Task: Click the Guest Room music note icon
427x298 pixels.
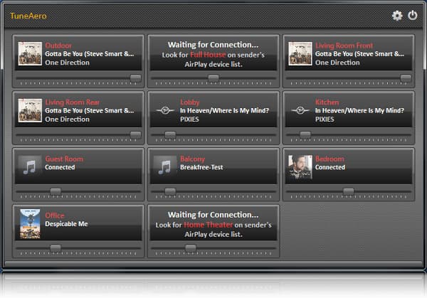Action: (30, 167)
